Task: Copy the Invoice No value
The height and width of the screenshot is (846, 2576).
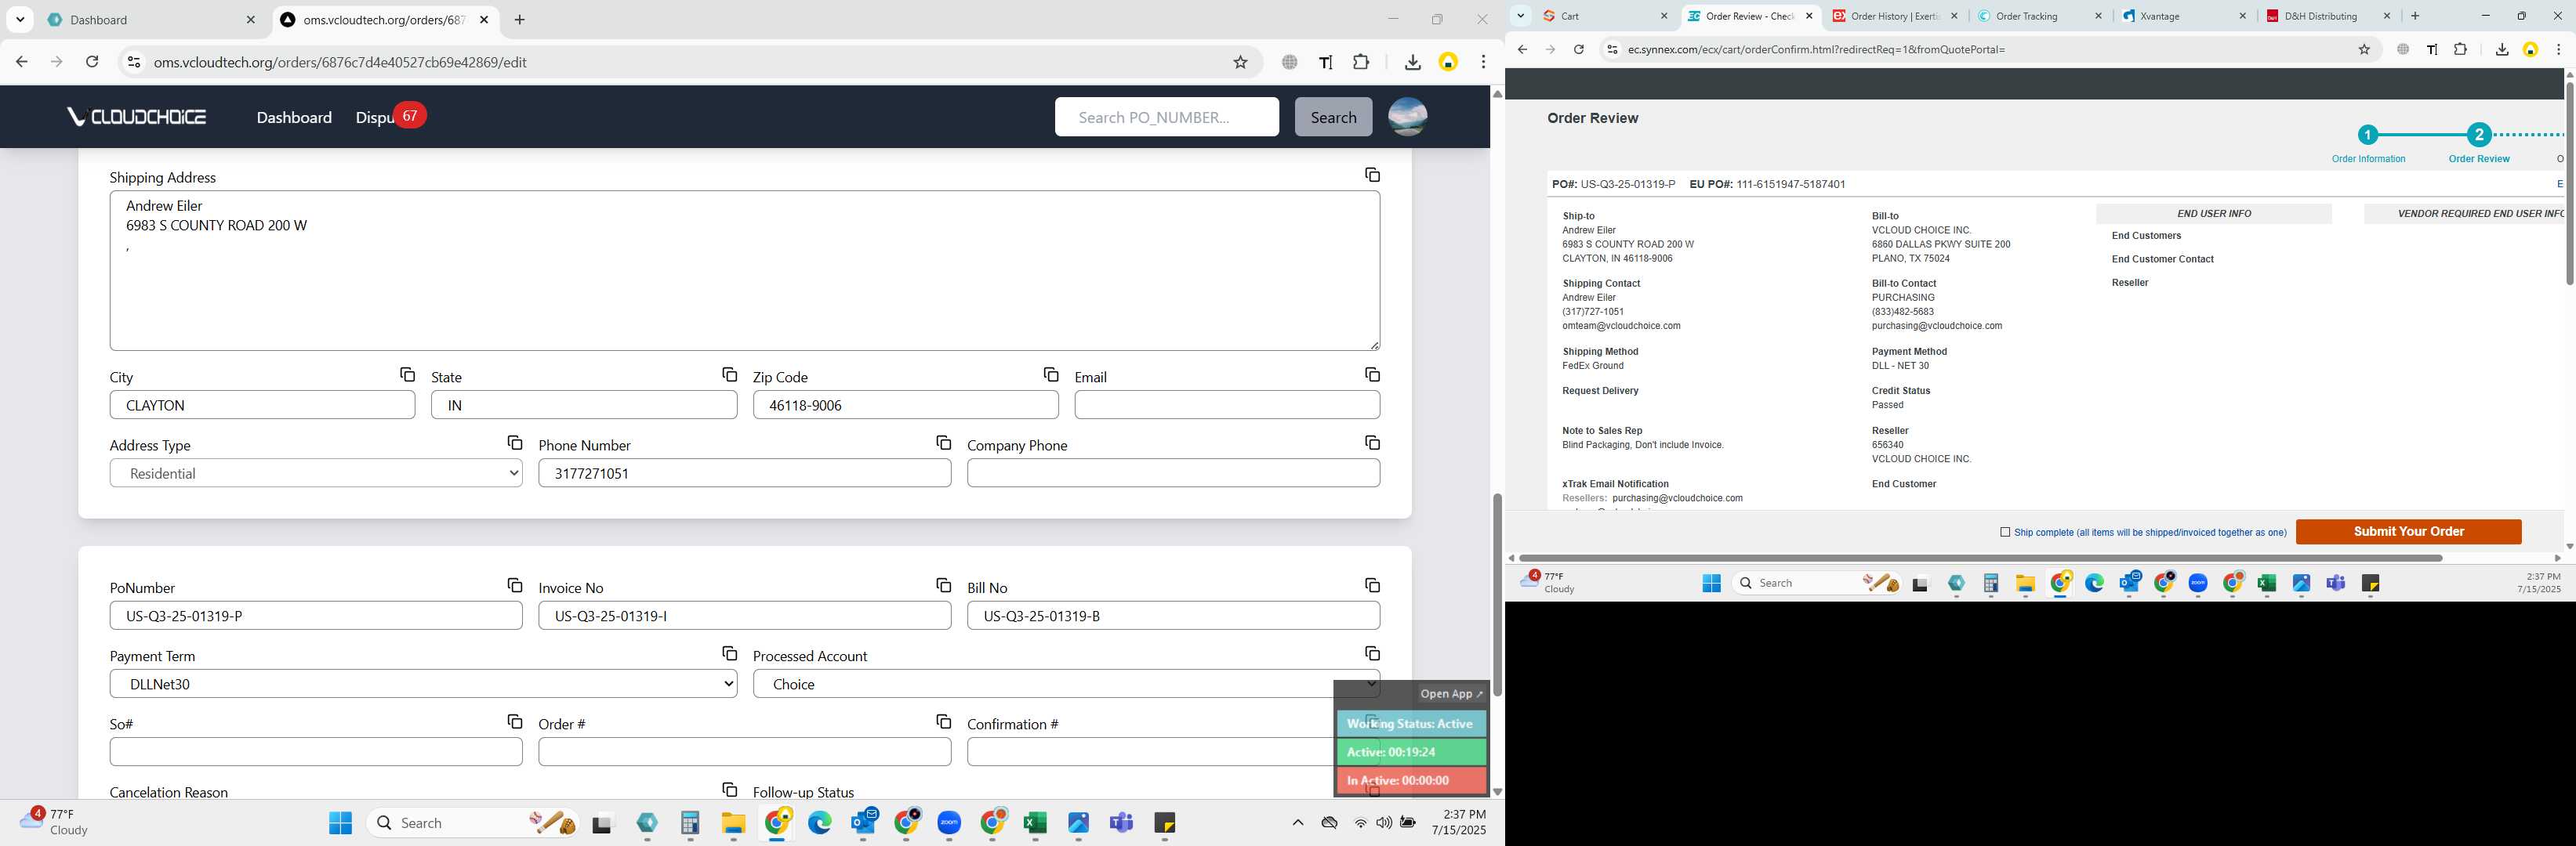Action: [x=943, y=585]
